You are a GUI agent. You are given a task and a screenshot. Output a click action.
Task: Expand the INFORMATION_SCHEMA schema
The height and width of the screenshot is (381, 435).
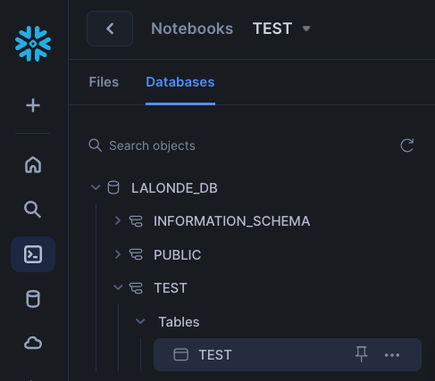click(x=118, y=220)
